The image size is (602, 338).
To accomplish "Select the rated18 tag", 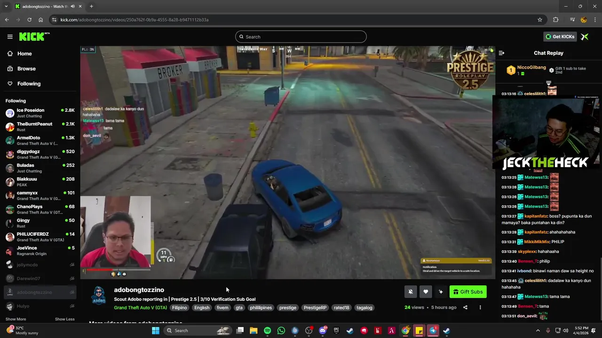I will (x=341, y=307).
